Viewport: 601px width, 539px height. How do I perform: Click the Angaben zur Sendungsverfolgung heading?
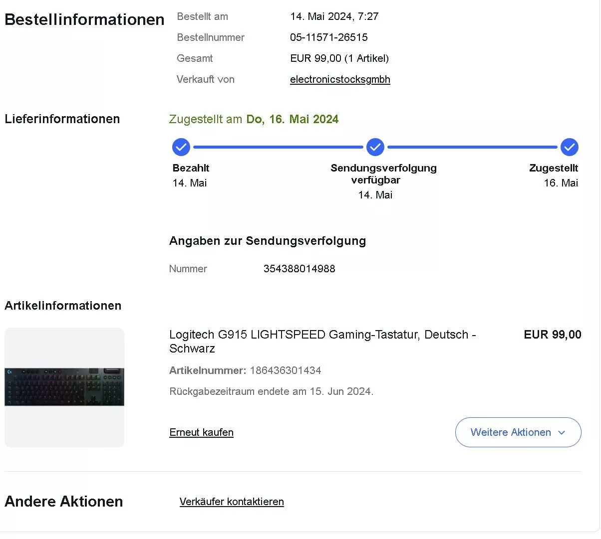(268, 241)
